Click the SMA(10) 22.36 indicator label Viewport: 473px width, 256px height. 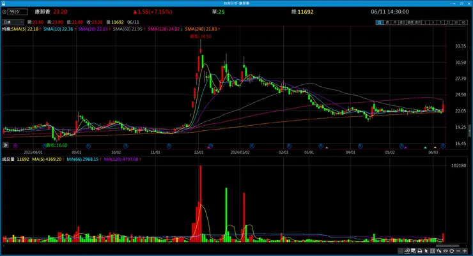coord(59,29)
